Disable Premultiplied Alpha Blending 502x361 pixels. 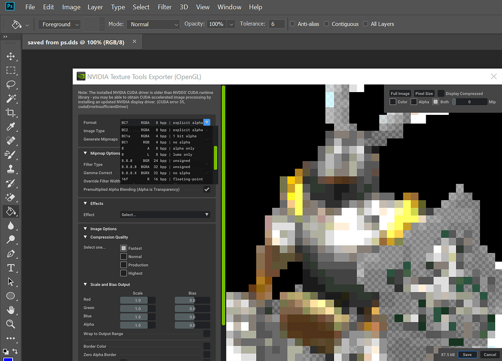pyautogui.click(x=207, y=189)
